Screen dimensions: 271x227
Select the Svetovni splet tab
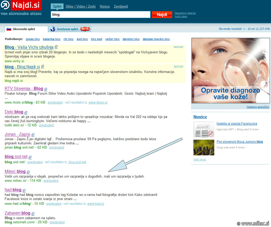pyautogui.click(x=70, y=29)
